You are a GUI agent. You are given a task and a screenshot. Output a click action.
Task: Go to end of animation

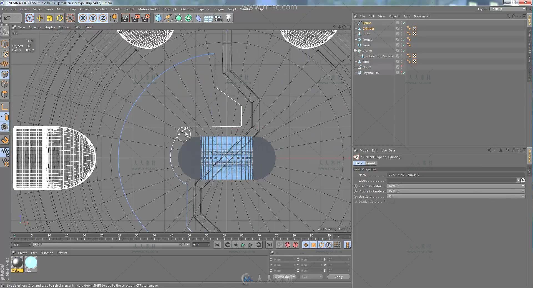[x=269, y=245]
